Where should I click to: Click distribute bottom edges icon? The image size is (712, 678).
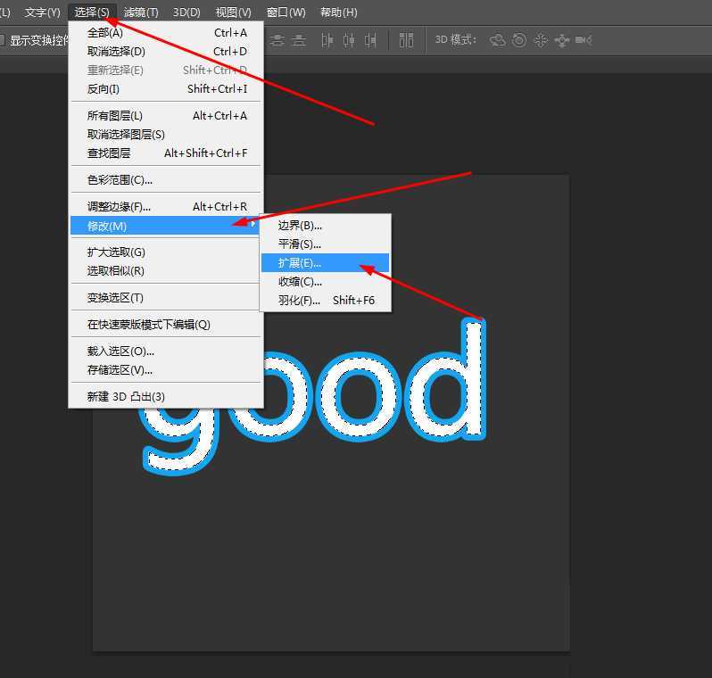coord(299,40)
